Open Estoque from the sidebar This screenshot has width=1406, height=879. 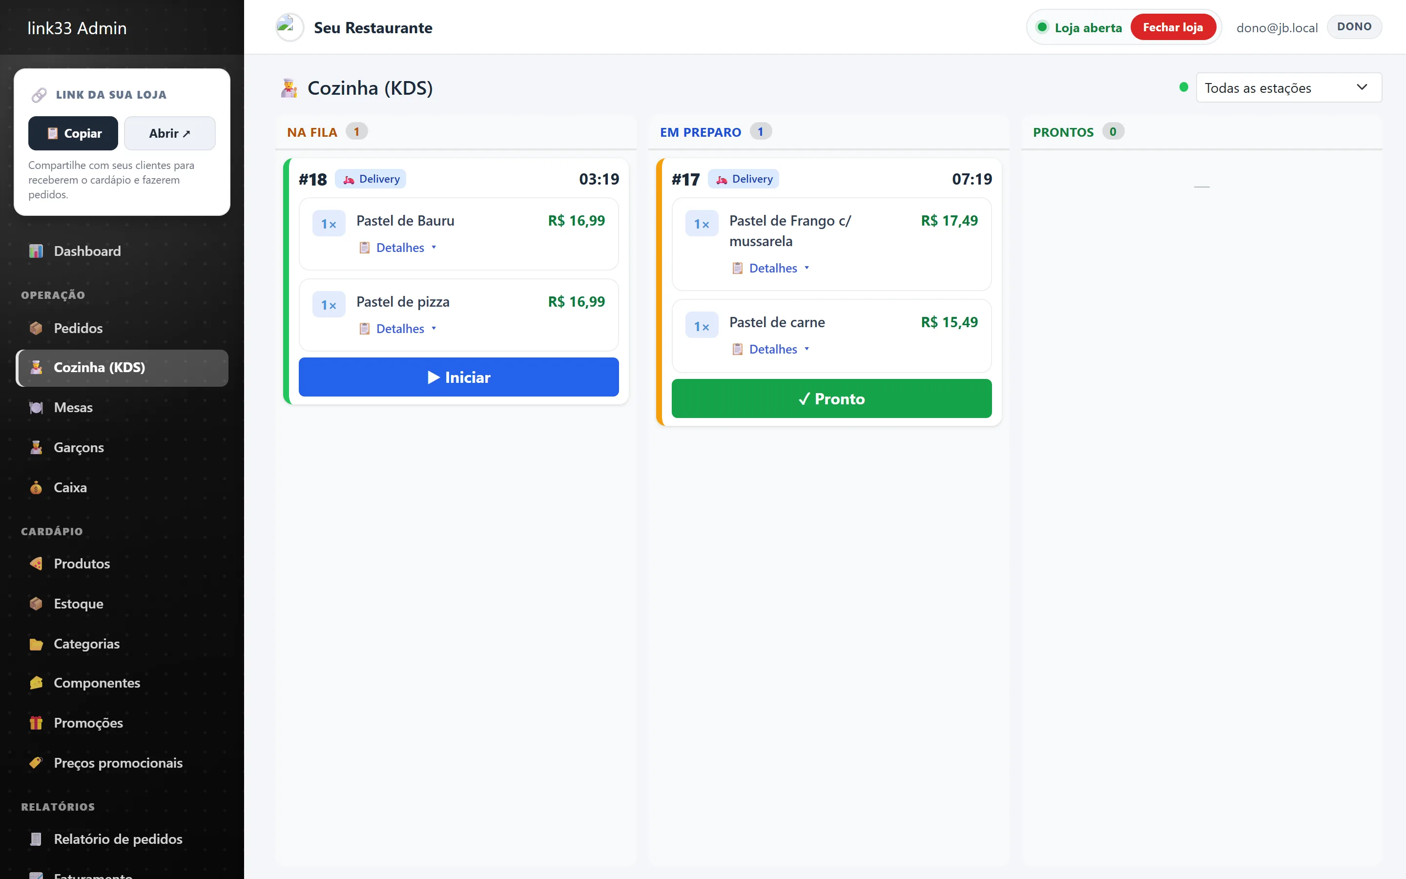coord(122,604)
